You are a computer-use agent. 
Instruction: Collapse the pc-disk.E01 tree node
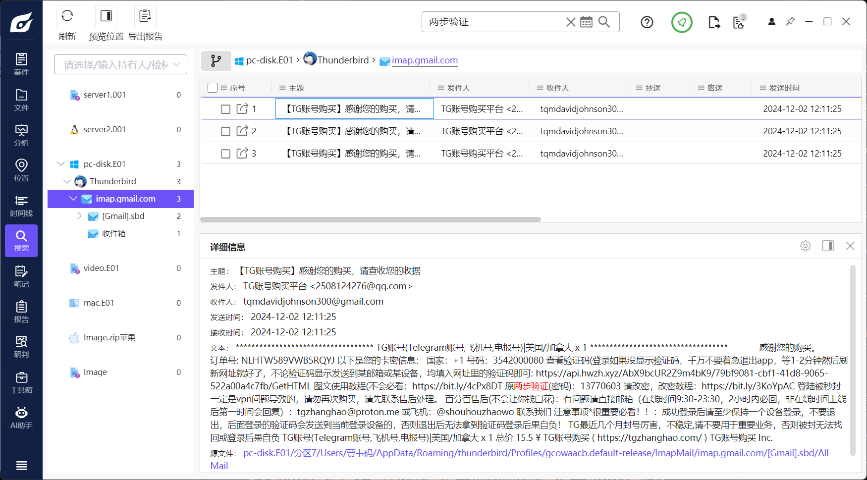pyautogui.click(x=61, y=164)
